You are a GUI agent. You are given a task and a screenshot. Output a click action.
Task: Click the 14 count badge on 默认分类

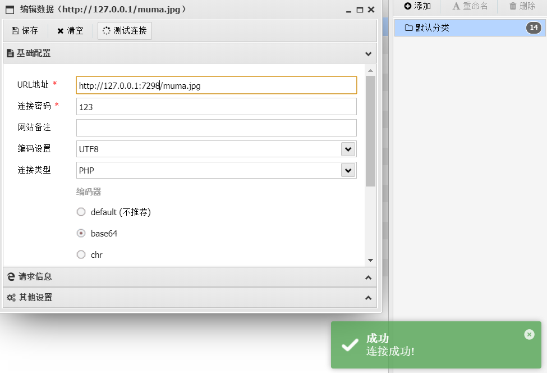[x=534, y=28]
